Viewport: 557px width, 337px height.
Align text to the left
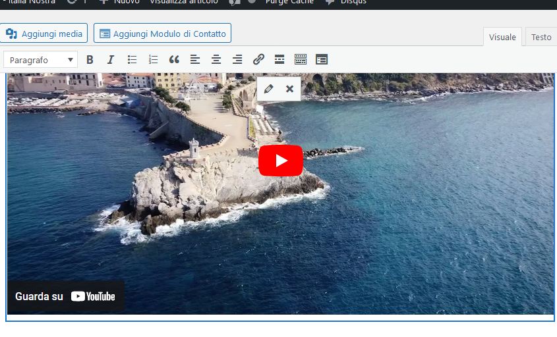point(195,60)
